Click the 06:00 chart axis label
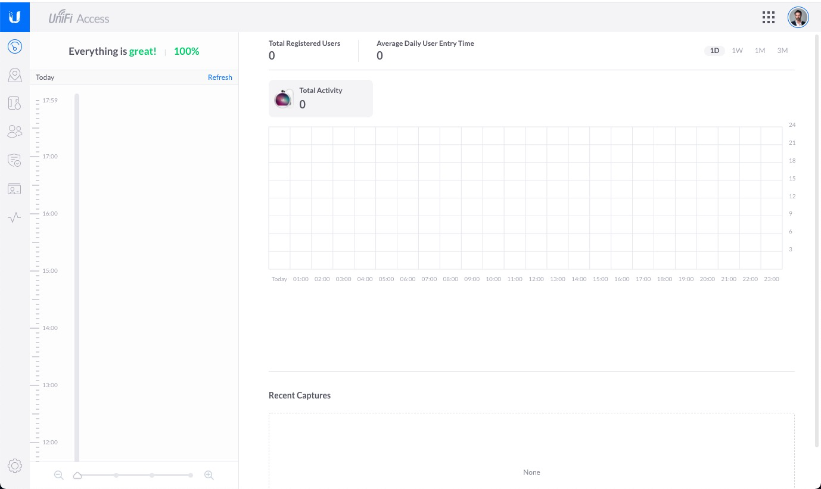The width and height of the screenshot is (821, 489). click(408, 279)
